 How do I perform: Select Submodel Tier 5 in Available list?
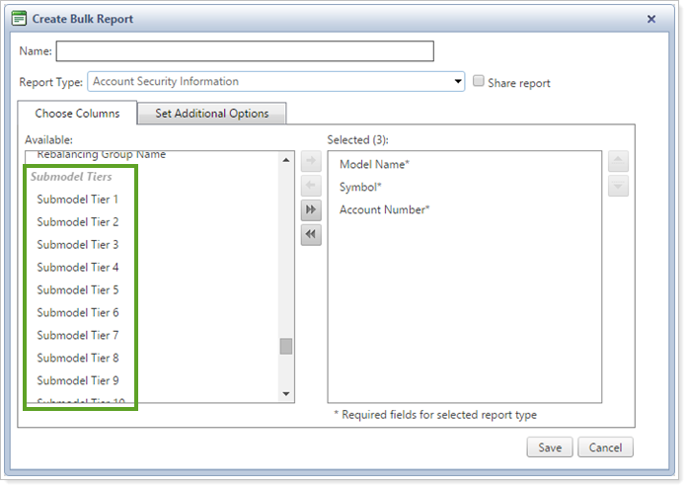78,290
